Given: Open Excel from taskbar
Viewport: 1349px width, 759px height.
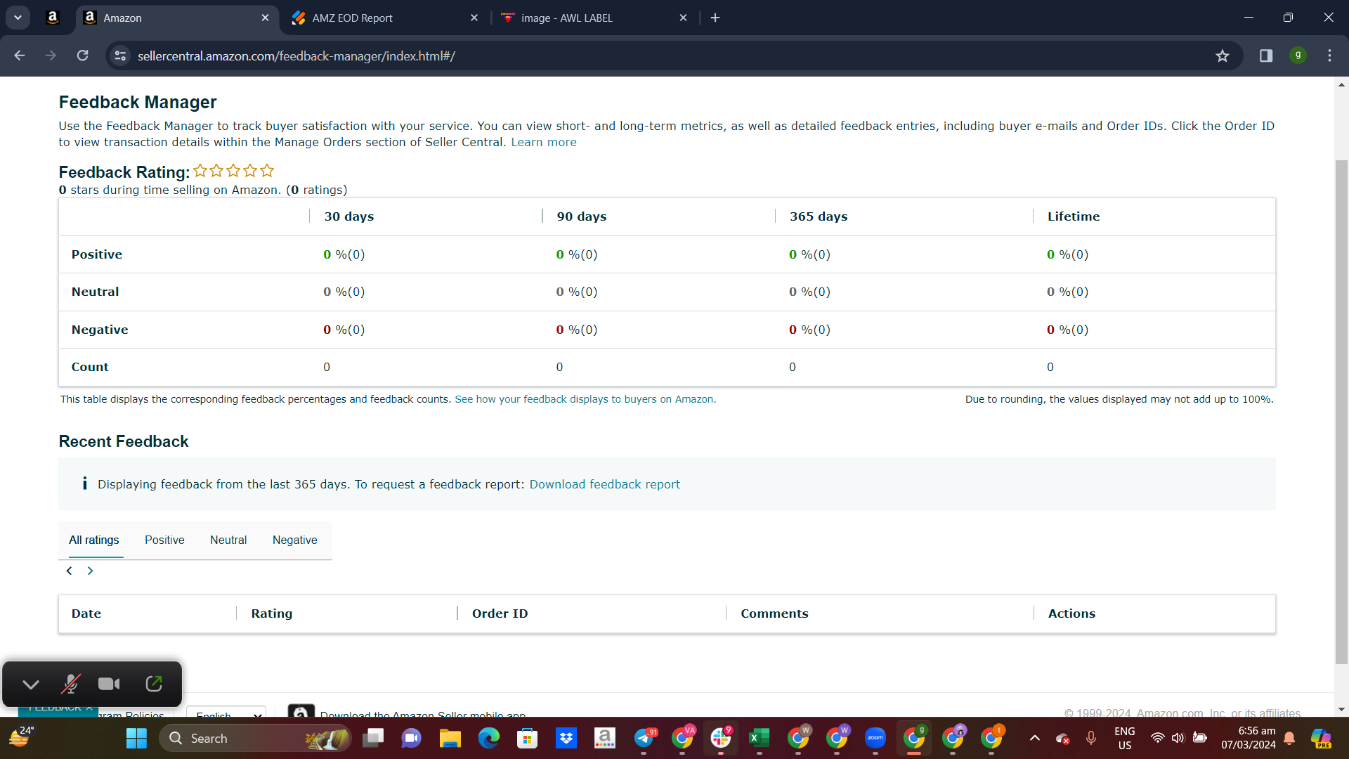Looking at the screenshot, I should 759,738.
